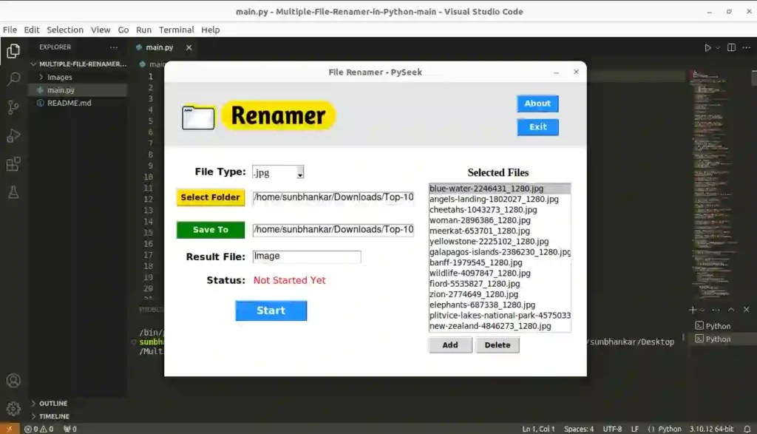Viewport: 757px width, 434px height.
Task: Click the Run Python File play icon
Action: 706,47
